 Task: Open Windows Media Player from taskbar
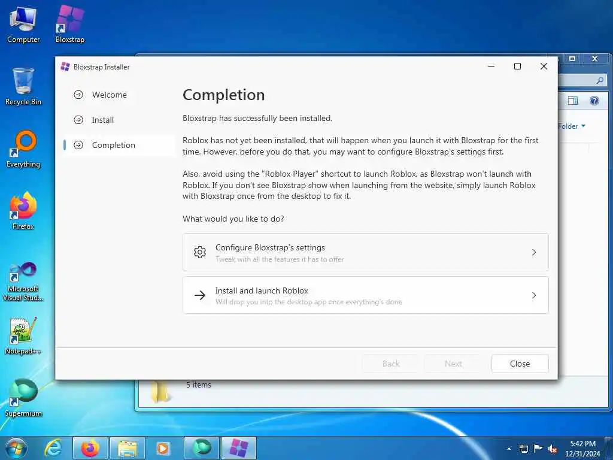tap(163, 448)
